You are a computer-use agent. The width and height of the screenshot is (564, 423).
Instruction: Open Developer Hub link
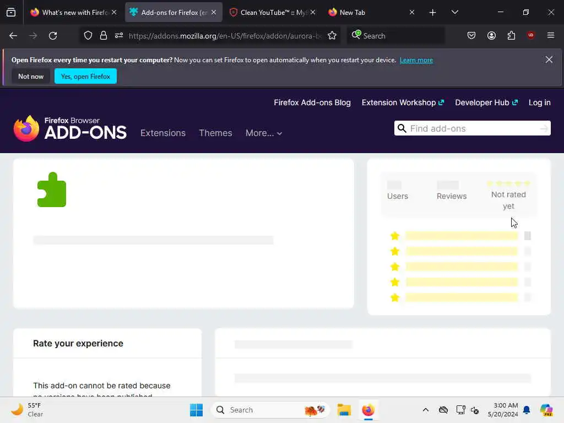tap(486, 102)
